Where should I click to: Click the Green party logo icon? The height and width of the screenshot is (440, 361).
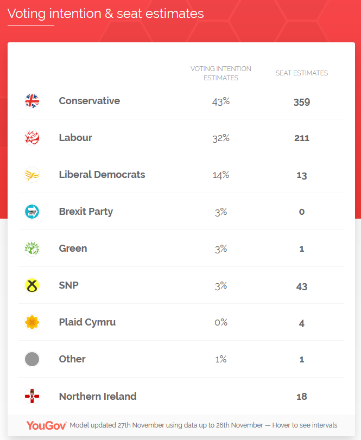(x=32, y=248)
